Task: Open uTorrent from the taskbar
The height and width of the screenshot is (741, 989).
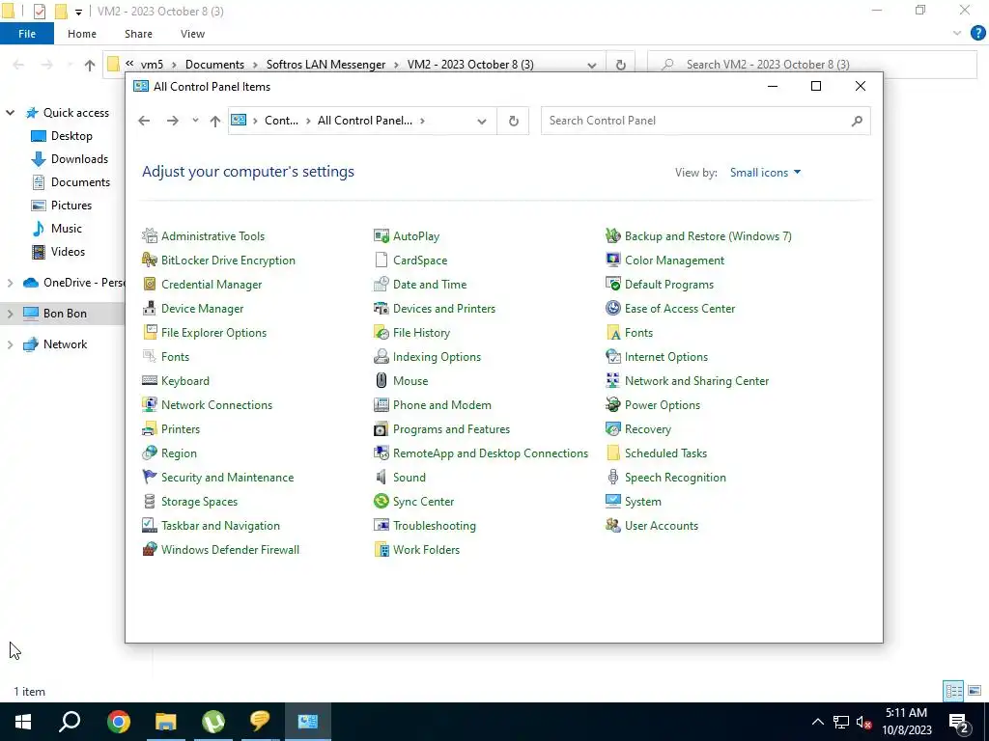Action: 213,722
